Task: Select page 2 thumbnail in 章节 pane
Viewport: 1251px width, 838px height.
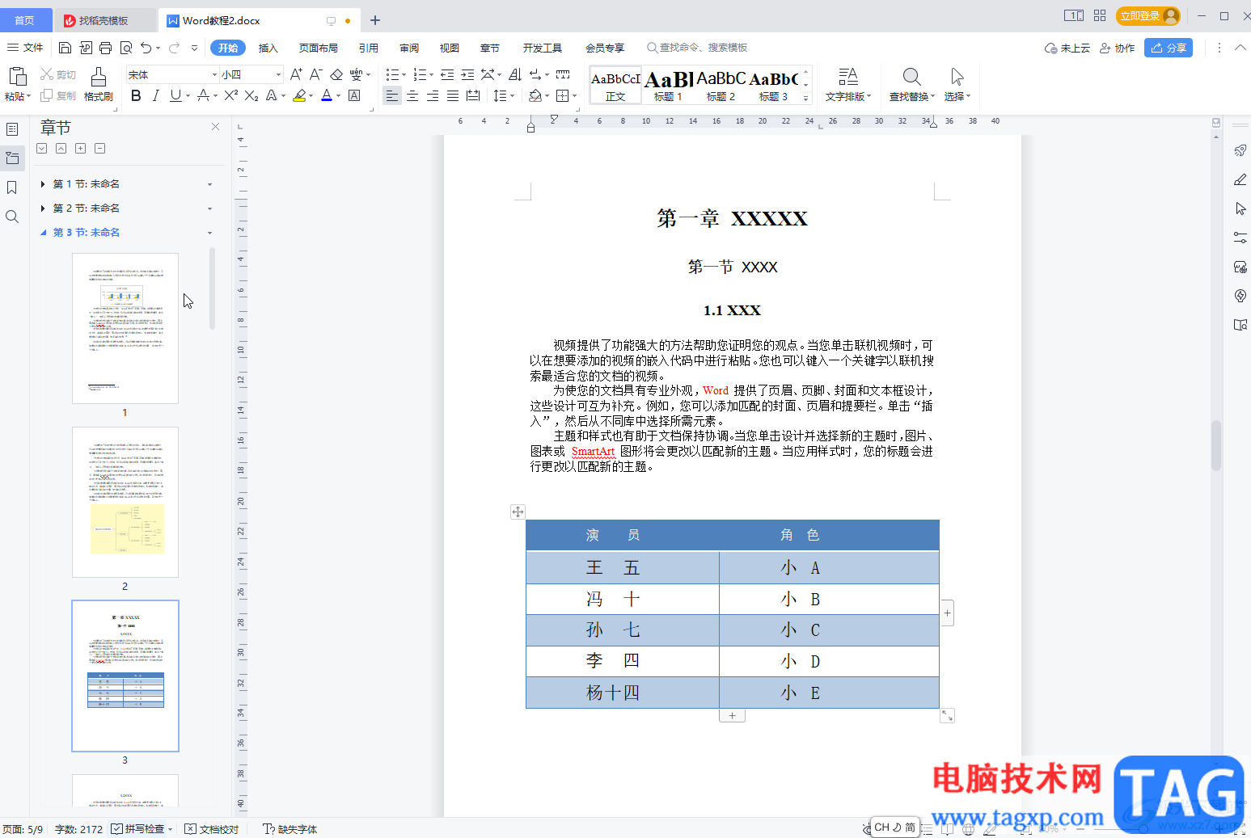Action: (125, 502)
